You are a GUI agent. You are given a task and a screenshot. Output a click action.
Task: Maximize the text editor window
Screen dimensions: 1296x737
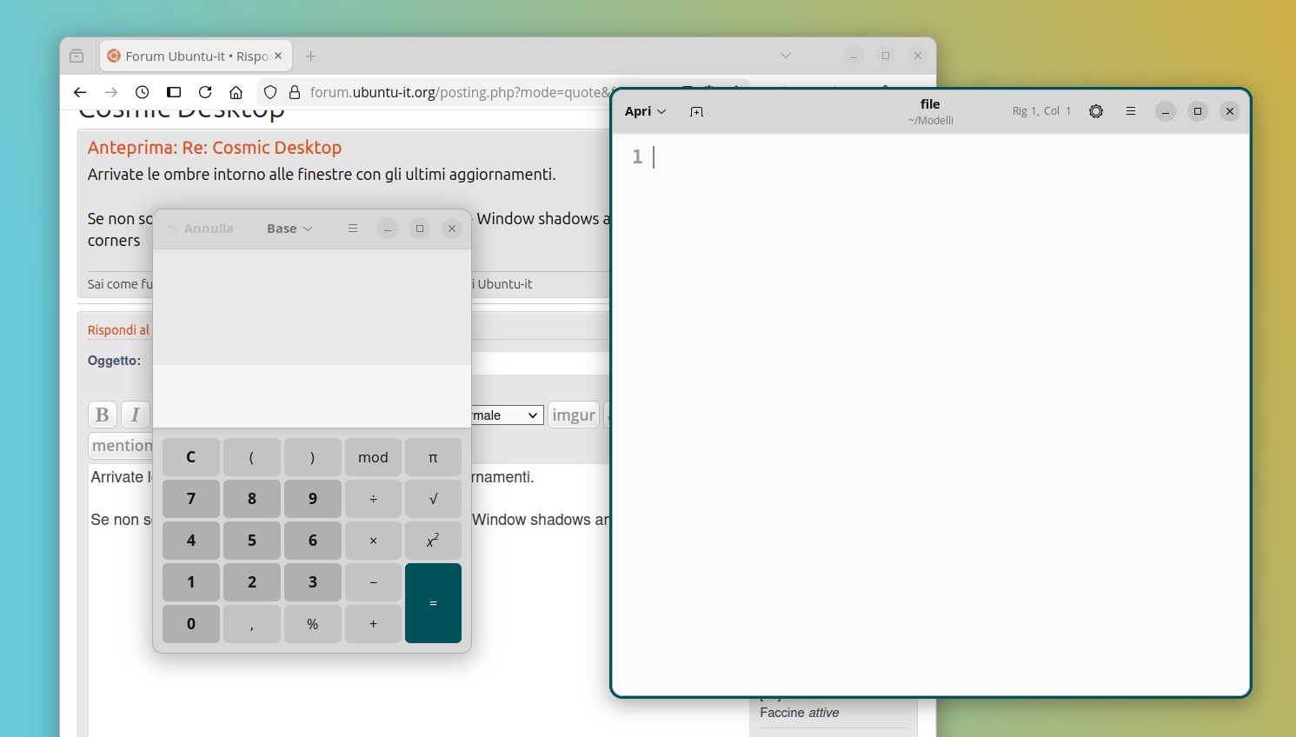[x=1198, y=111]
